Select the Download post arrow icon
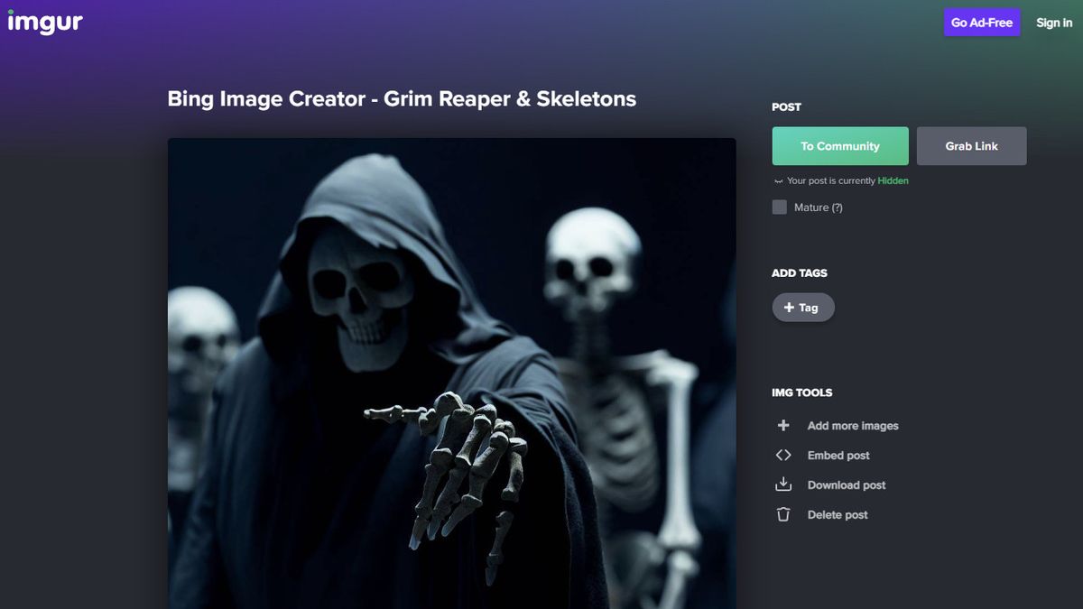Image resolution: width=1083 pixels, height=609 pixels. click(783, 484)
